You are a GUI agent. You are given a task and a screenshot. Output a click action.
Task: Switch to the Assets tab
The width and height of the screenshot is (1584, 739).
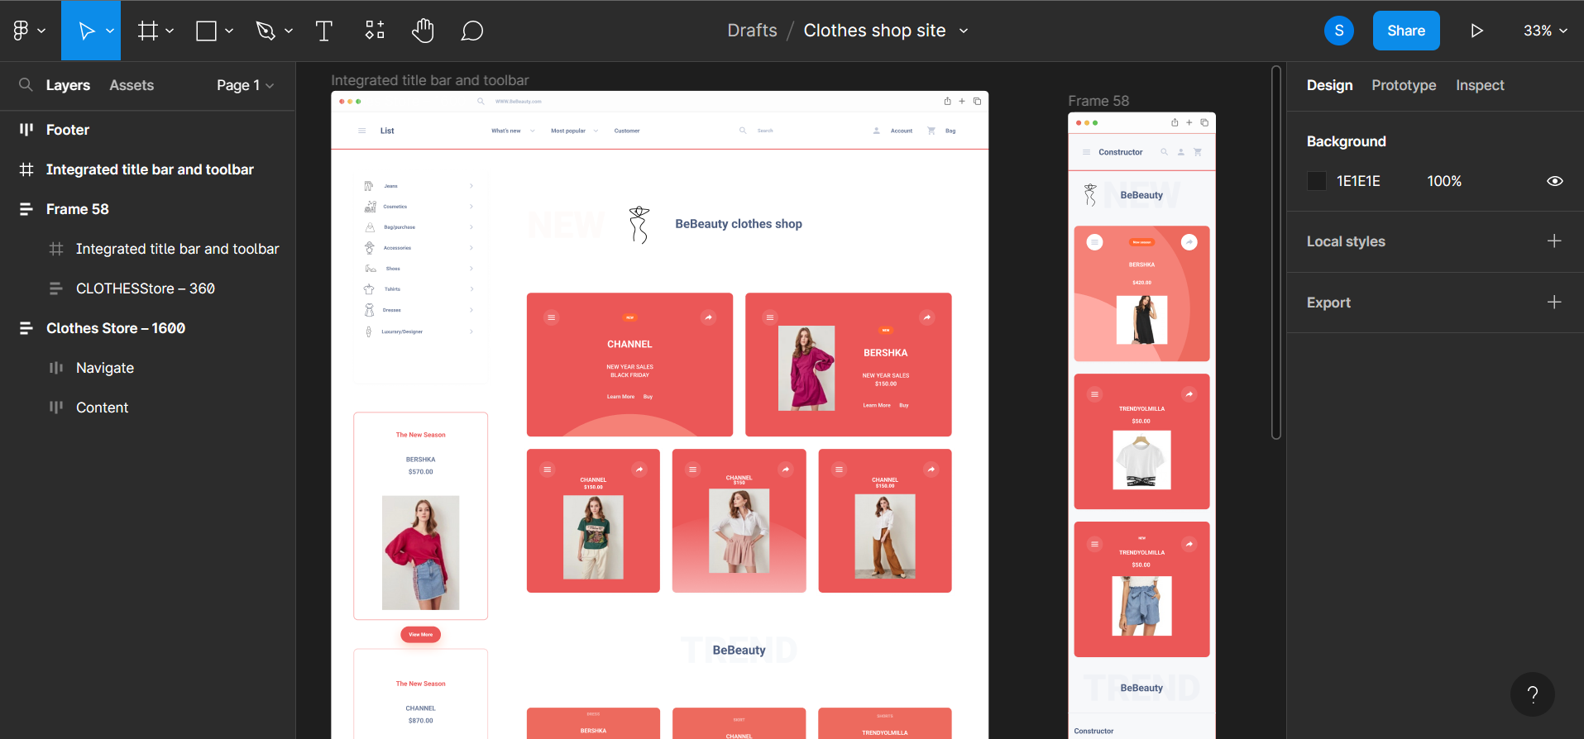pos(132,85)
